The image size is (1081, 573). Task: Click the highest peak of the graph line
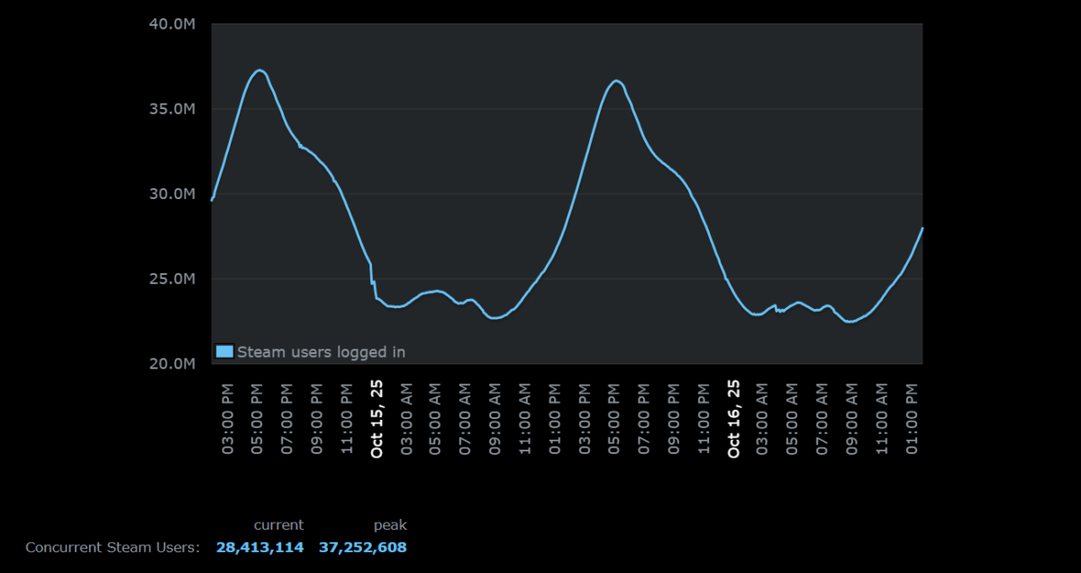(259, 69)
